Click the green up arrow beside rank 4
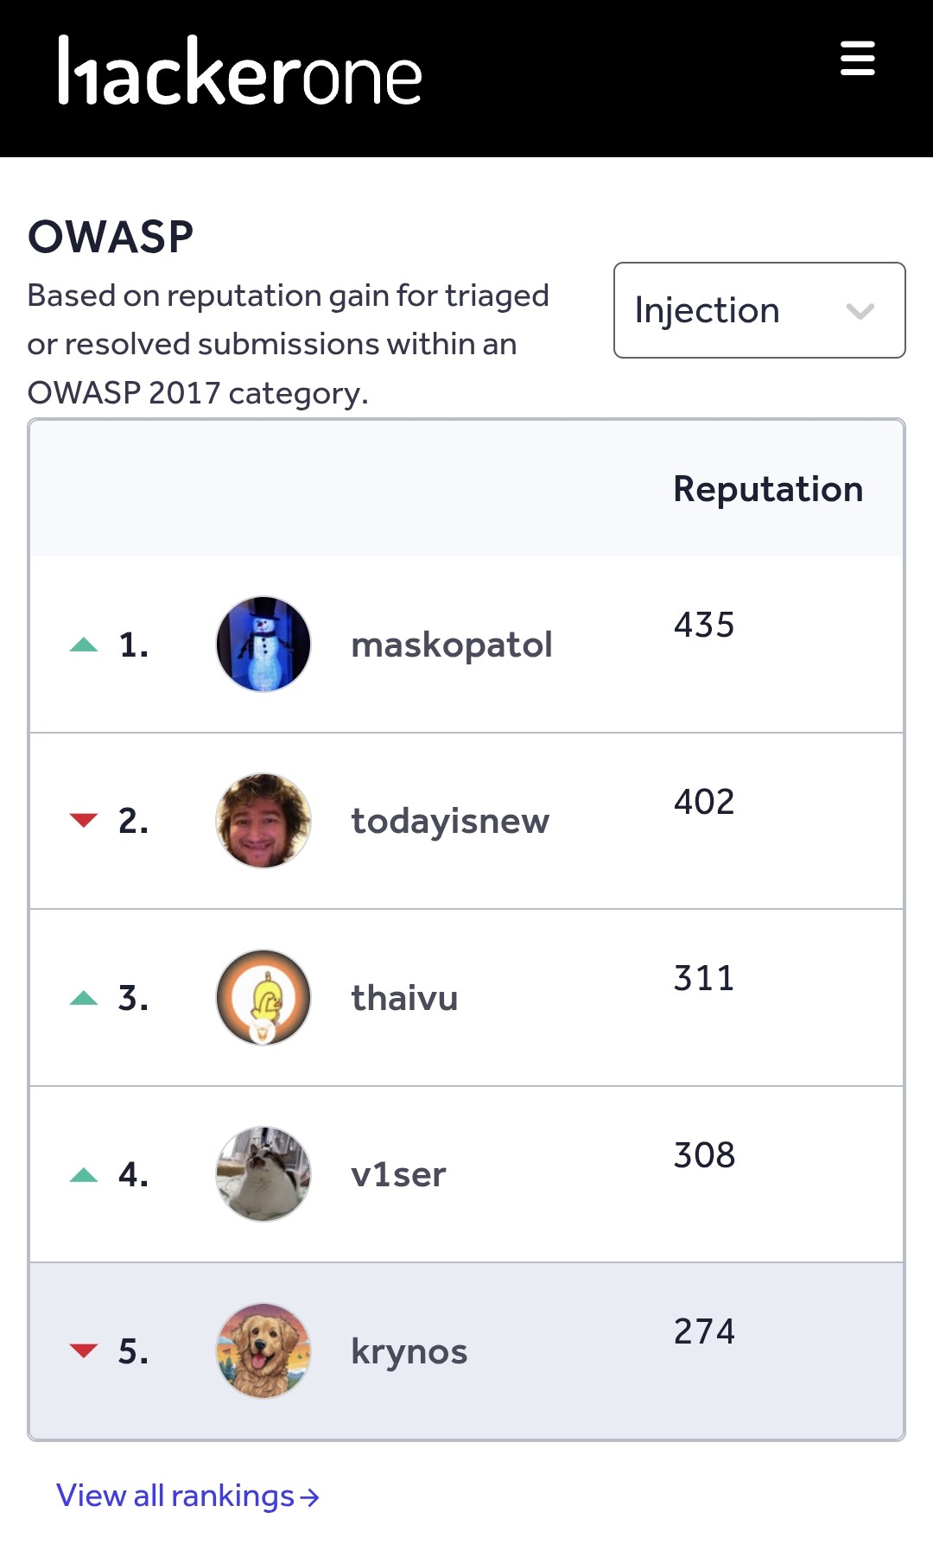Viewport: 933px width, 1563px height. tap(84, 1175)
